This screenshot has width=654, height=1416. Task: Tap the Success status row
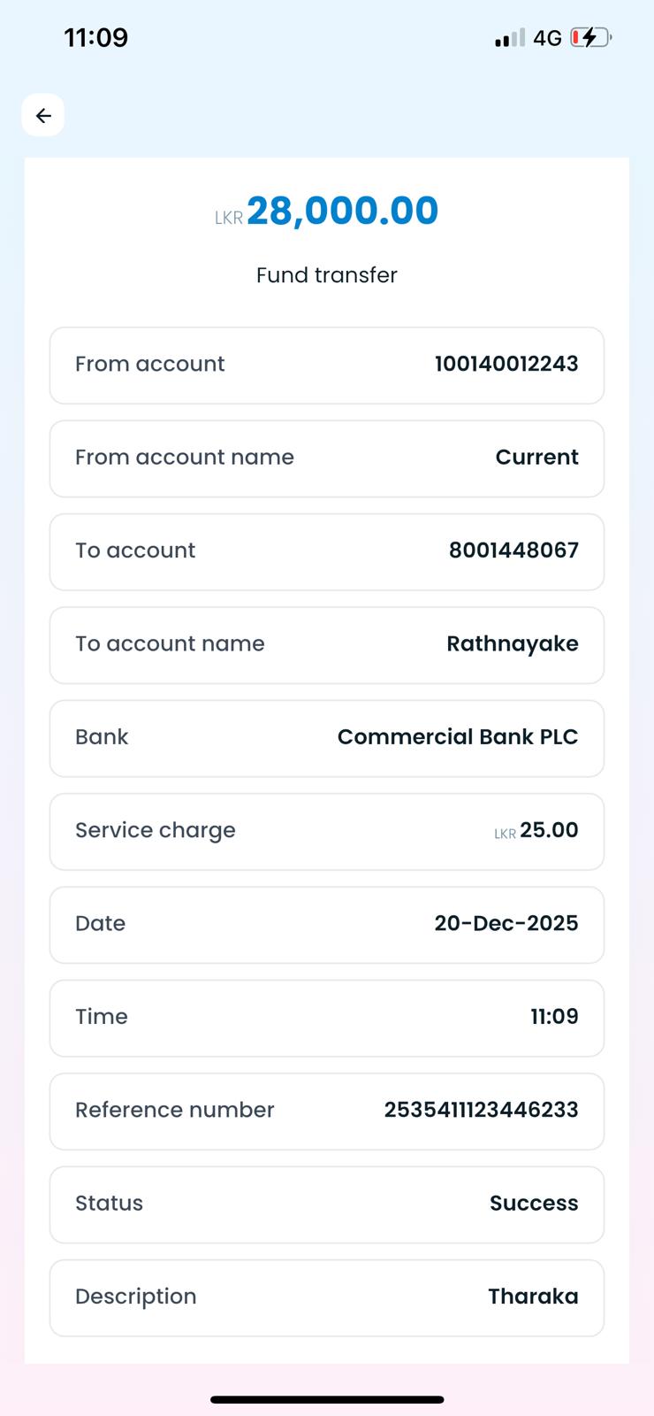tap(327, 1204)
